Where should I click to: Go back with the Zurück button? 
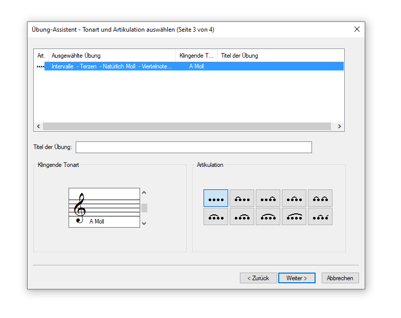[258, 278]
